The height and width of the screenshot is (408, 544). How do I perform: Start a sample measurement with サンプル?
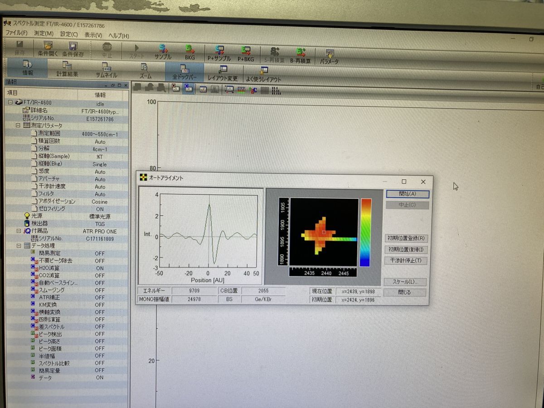pyautogui.click(x=163, y=52)
